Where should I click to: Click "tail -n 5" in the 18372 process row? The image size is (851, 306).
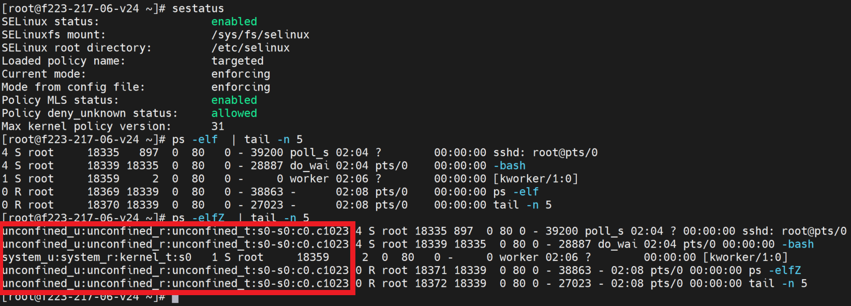pyautogui.click(x=778, y=283)
